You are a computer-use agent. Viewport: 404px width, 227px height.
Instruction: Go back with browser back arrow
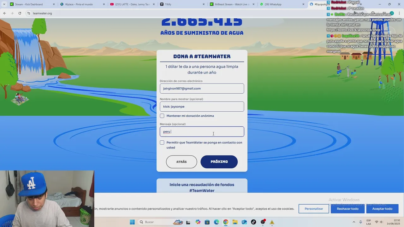[4, 13]
